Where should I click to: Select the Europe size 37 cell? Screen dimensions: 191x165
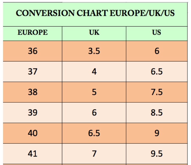[x=32, y=72]
